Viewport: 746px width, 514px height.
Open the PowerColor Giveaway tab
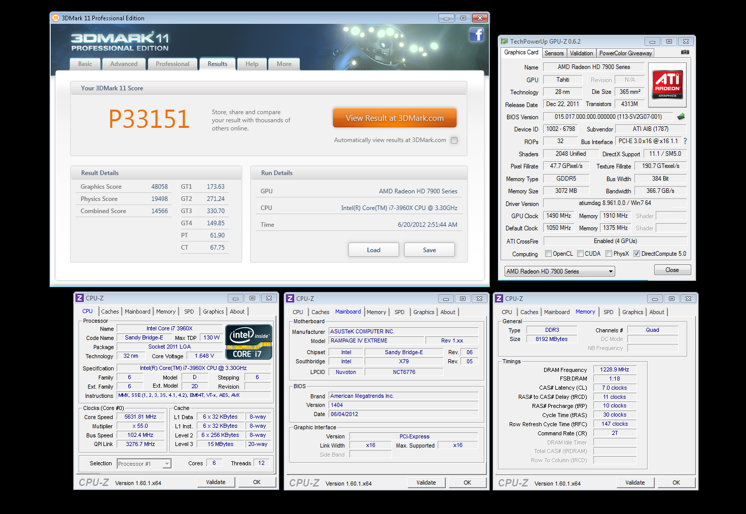pyautogui.click(x=625, y=53)
